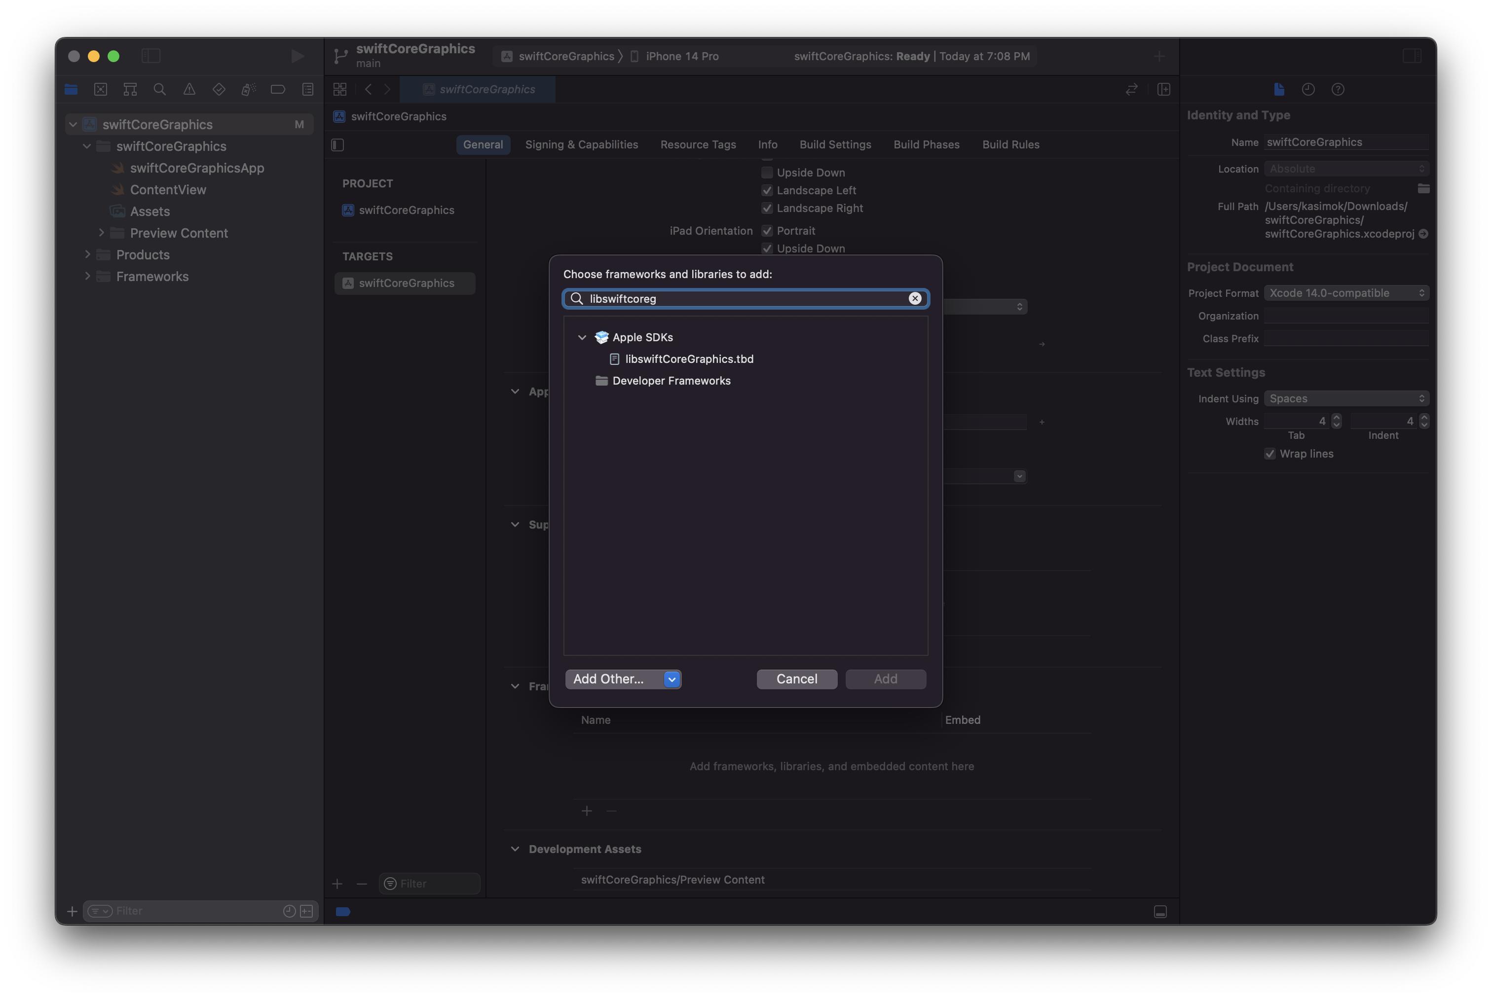This screenshot has width=1492, height=998.
Task: Uncheck the Landscape Left checkbox
Action: [x=767, y=190]
